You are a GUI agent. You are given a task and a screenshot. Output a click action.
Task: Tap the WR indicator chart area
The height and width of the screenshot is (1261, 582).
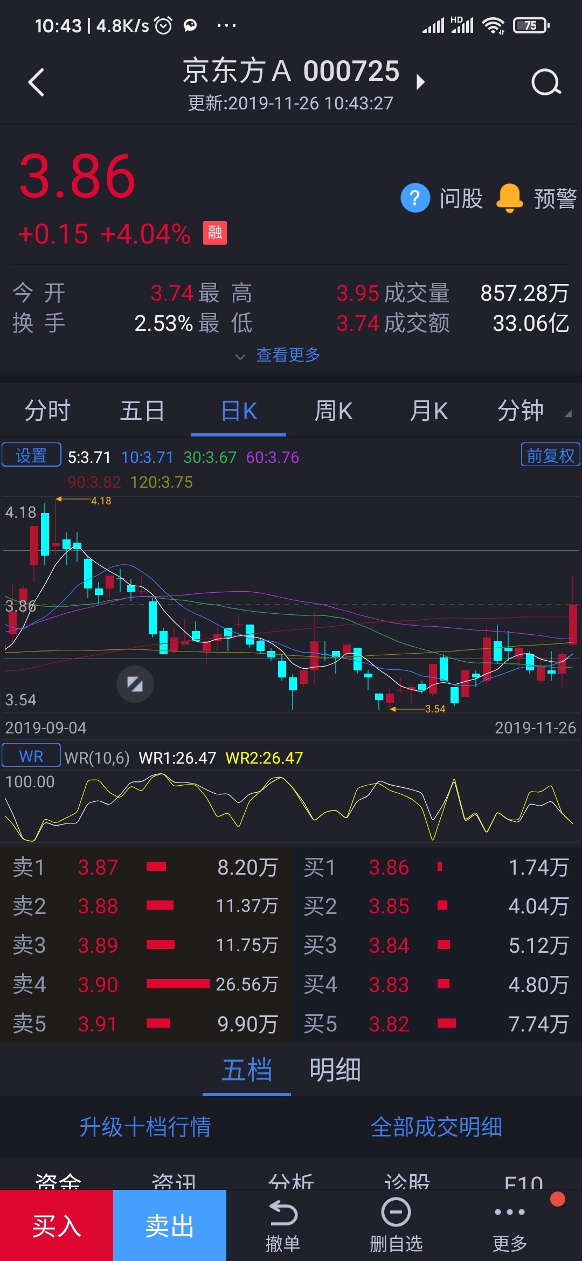pyautogui.click(x=291, y=806)
